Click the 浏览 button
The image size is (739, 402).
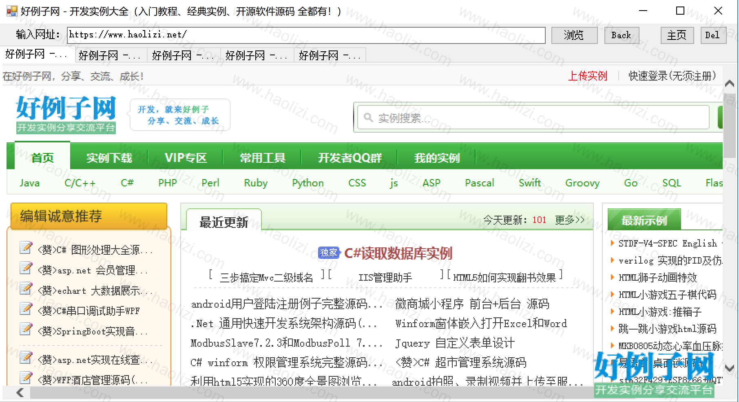(x=574, y=35)
